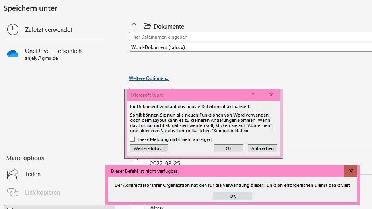Open the Weitere Optionen... link
The width and height of the screenshot is (372, 209).
coord(149,78)
